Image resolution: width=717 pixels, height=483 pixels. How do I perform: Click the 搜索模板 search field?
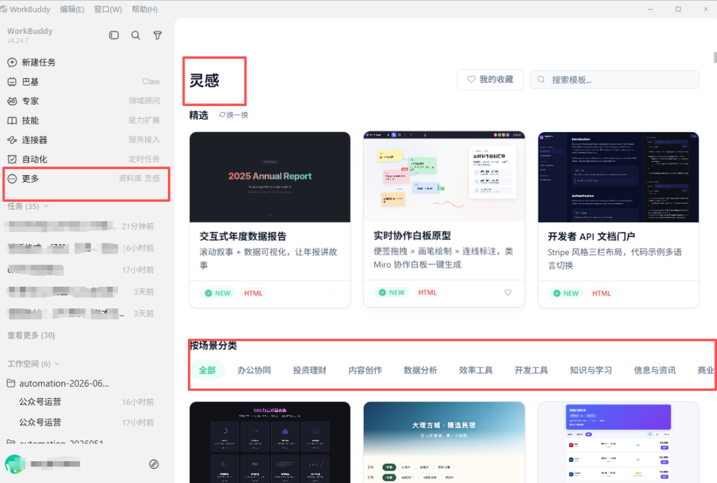(x=615, y=80)
